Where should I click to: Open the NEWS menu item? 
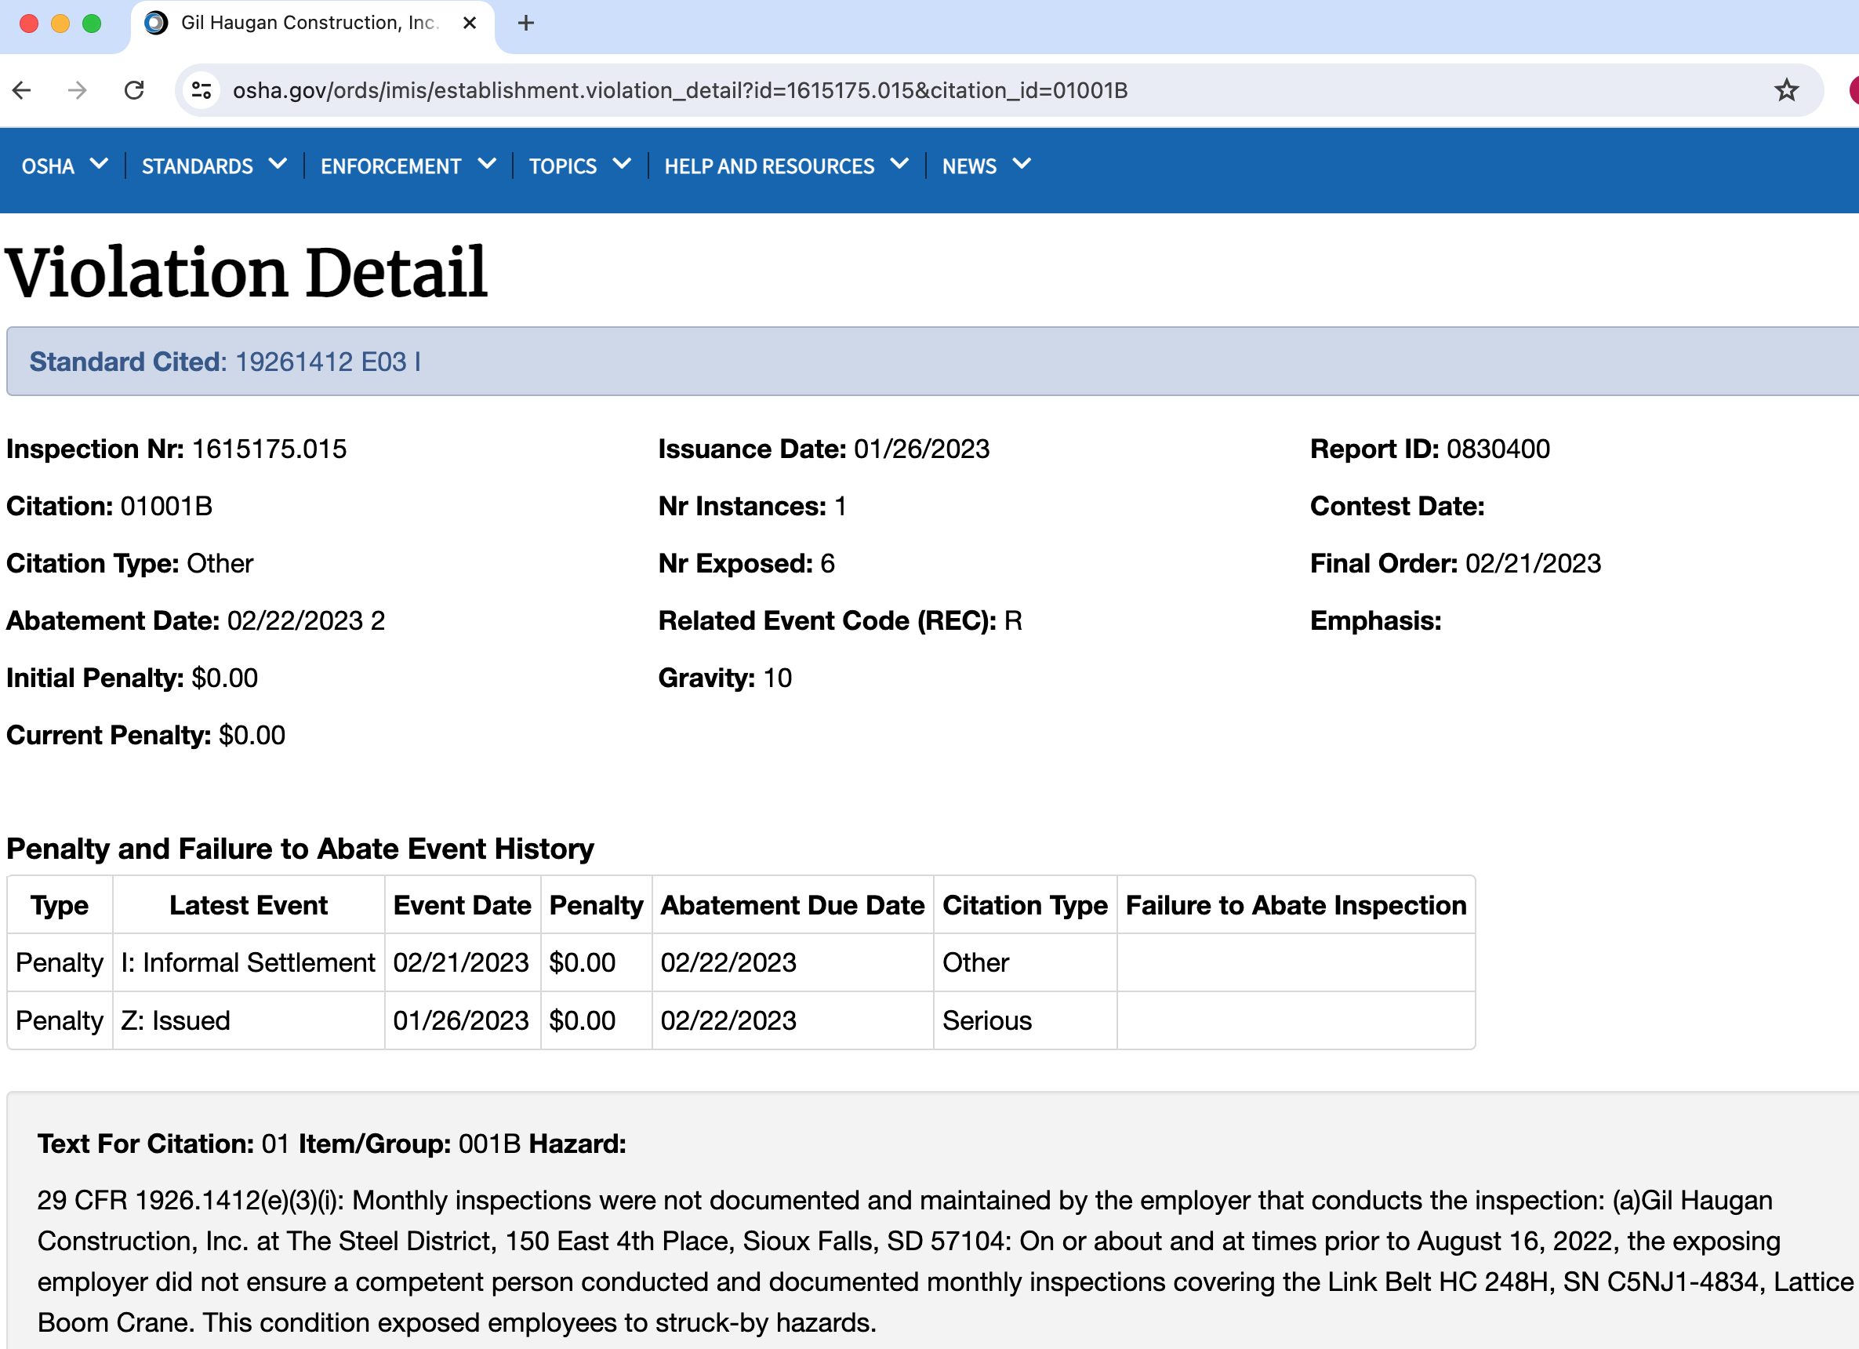point(970,166)
